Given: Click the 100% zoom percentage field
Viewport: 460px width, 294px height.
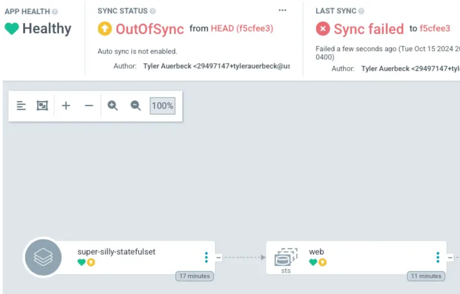Looking at the screenshot, I should [162, 105].
